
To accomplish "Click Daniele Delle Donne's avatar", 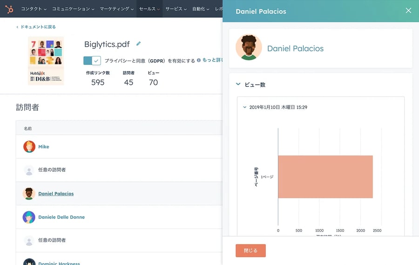I will 29,217.
